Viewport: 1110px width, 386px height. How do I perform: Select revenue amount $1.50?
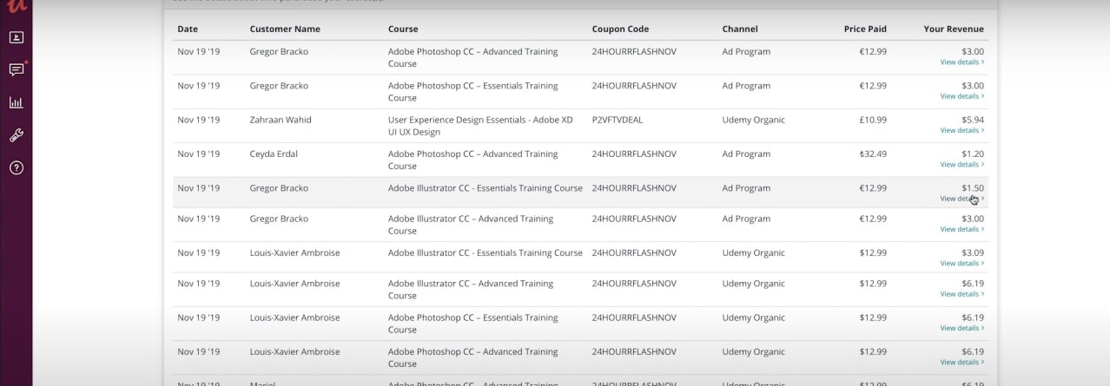click(x=973, y=187)
